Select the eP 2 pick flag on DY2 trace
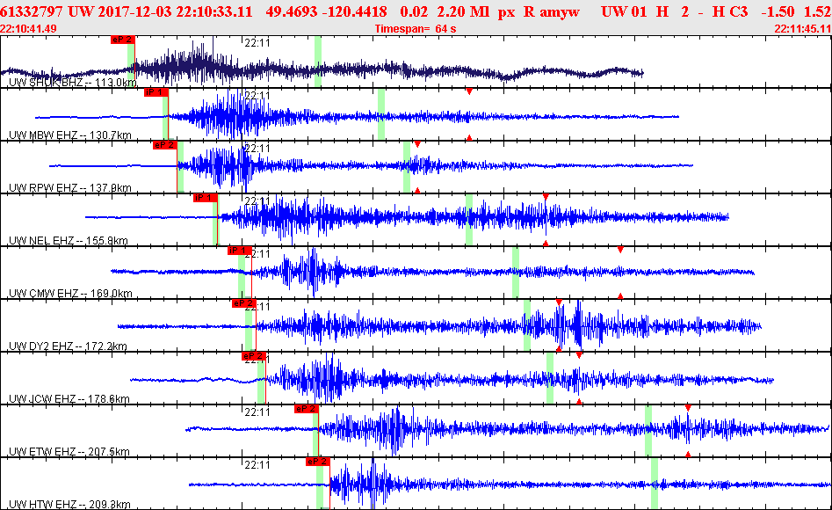 (243, 303)
